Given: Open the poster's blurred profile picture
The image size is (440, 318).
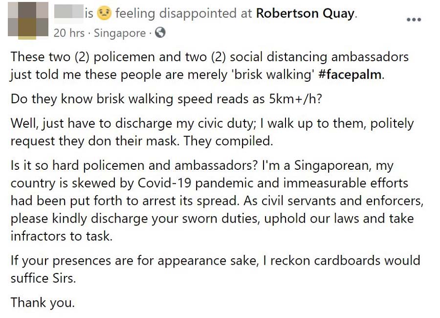Looking at the screenshot, I should 29,20.
